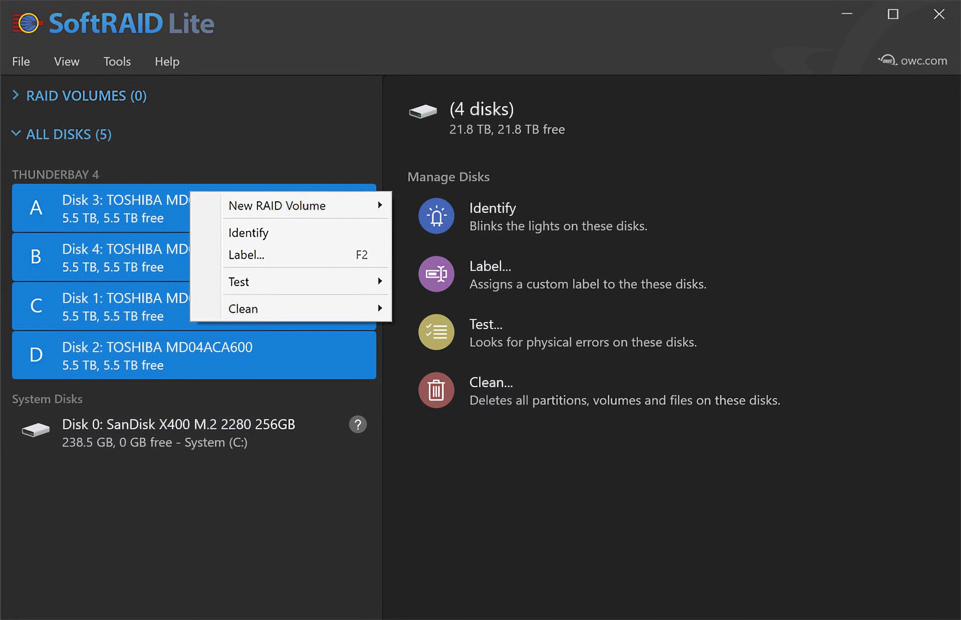This screenshot has width=961, height=620.
Task: Click 'Looks for physical errors' description text
Action: (x=583, y=342)
